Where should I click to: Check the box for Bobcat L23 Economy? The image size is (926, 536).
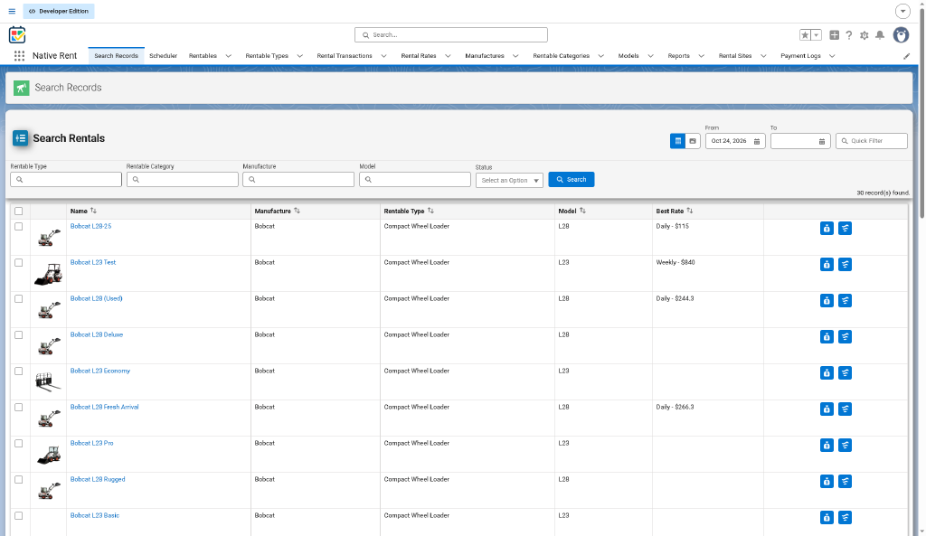(x=18, y=371)
